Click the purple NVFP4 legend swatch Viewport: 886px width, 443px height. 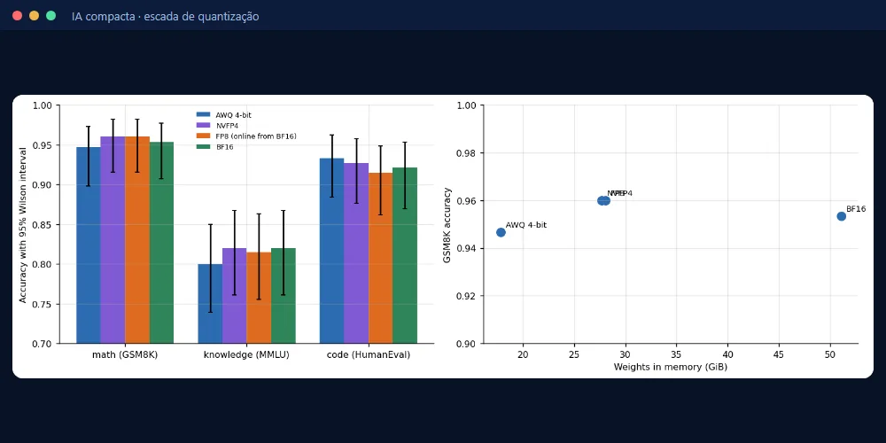204,126
